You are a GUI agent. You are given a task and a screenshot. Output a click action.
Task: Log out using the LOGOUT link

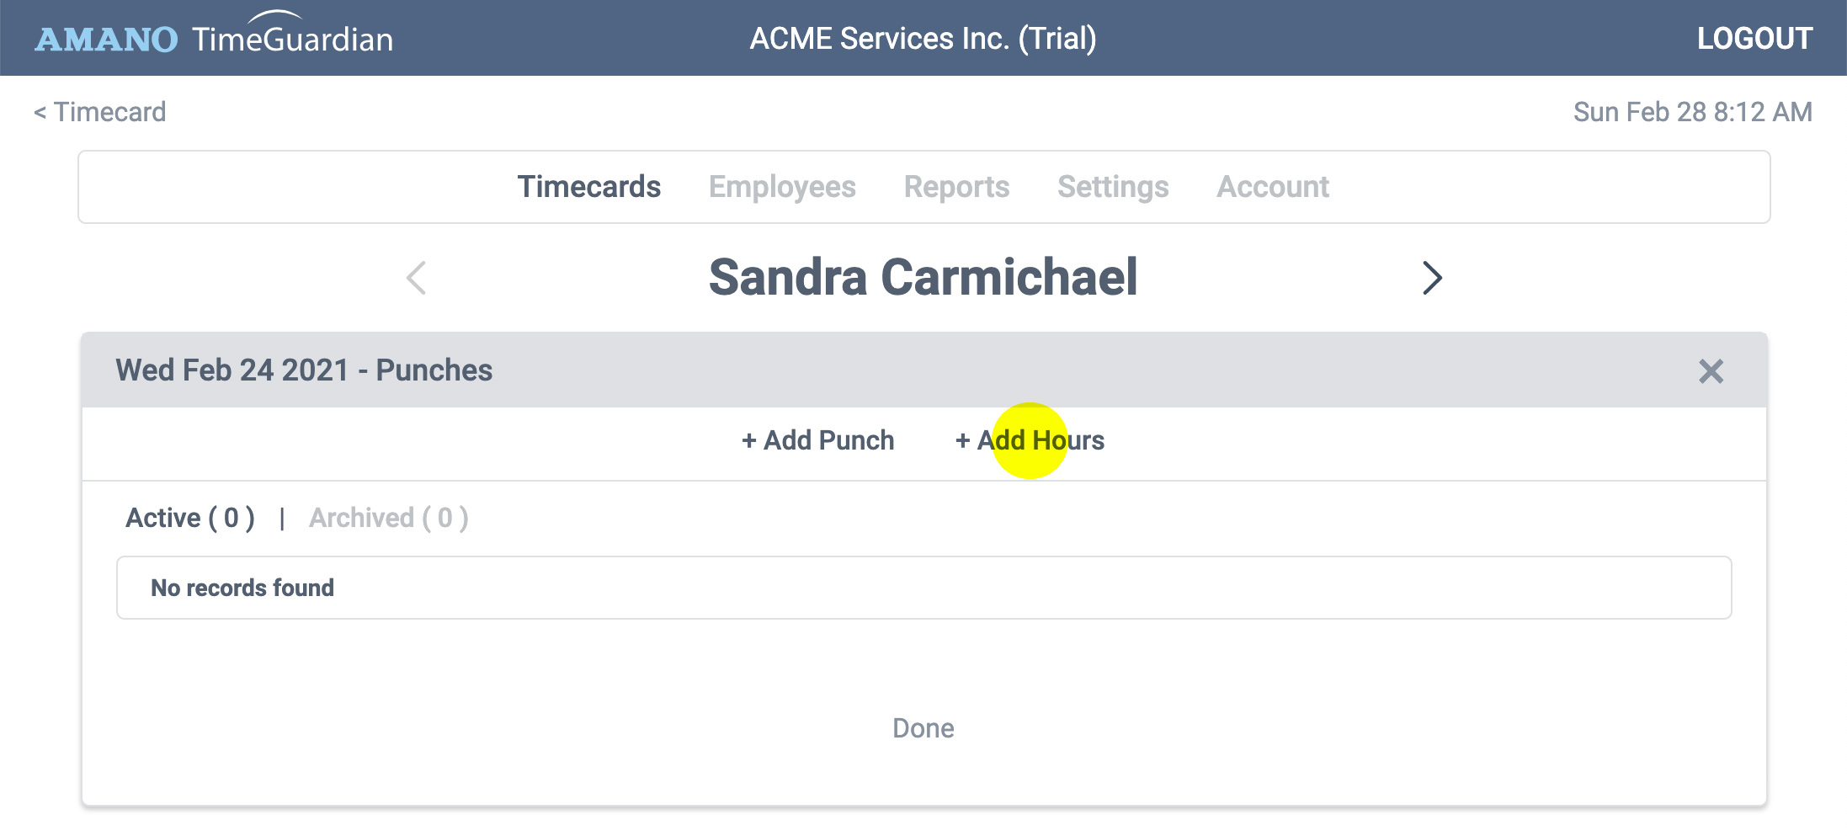[1754, 38]
